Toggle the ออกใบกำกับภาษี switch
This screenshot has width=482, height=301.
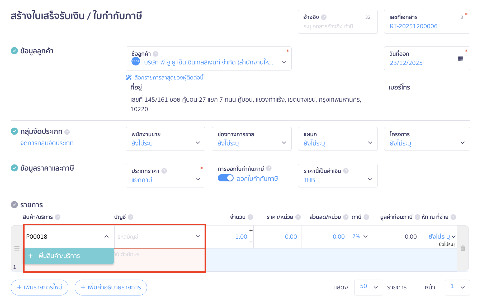tap(225, 178)
